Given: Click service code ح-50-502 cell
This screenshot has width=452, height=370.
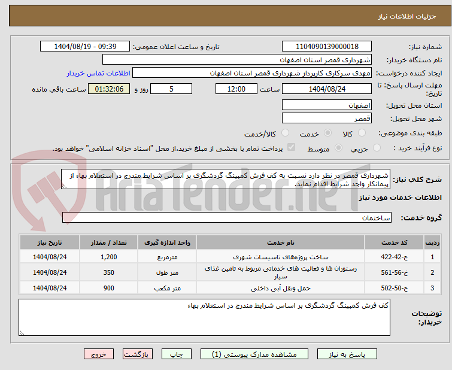Looking at the screenshot, I should tap(394, 288).
